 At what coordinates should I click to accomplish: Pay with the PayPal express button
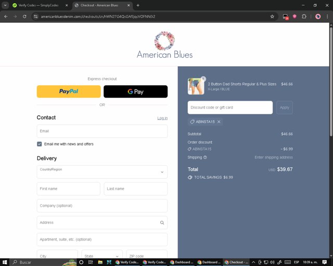pos(69,91)
